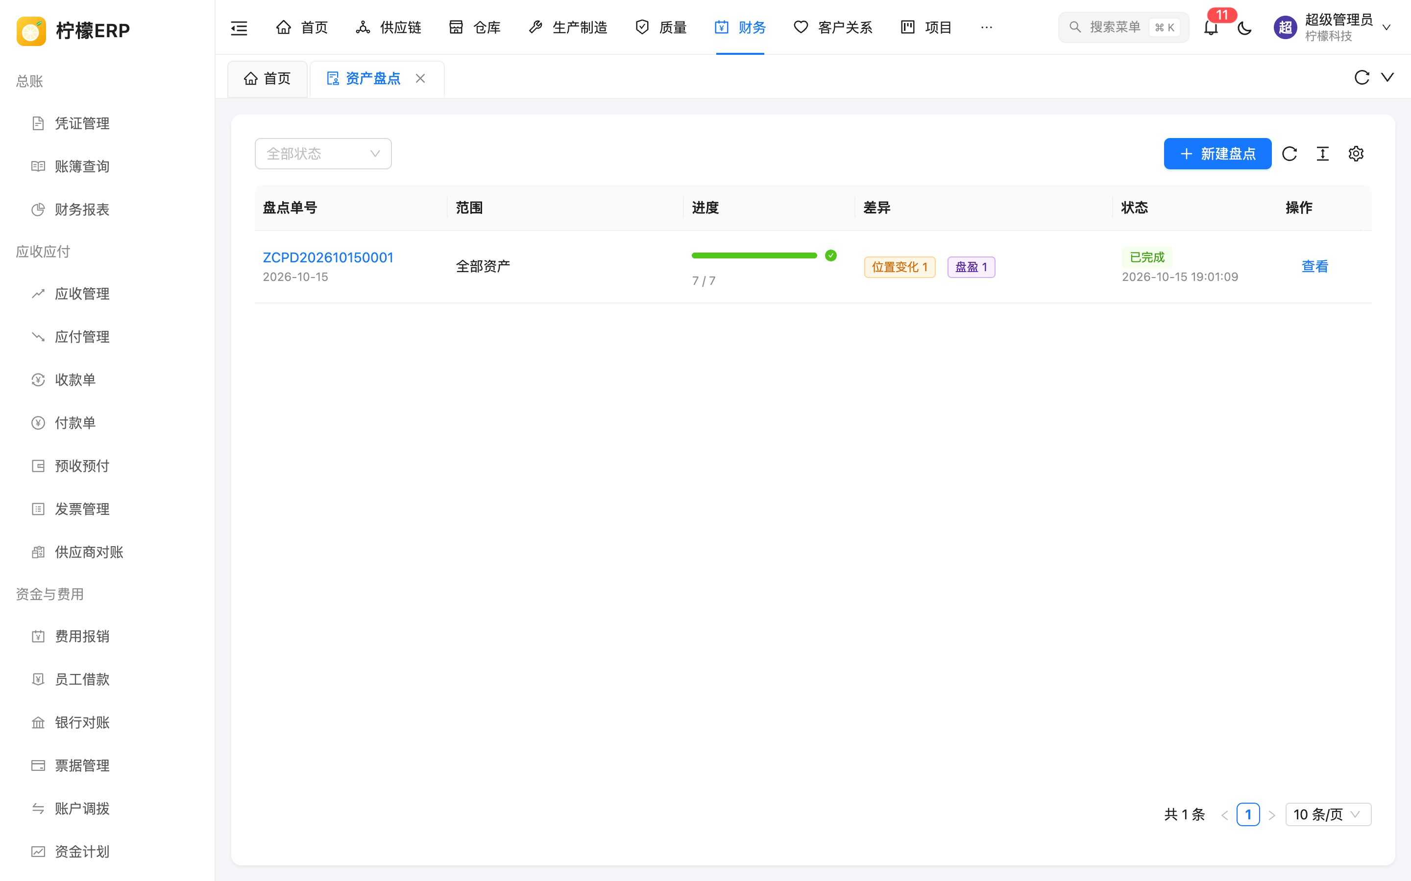Close the 资产盘点 tab
The image size is (1411, 881).
pyautogui.click(x=420, y=78)
